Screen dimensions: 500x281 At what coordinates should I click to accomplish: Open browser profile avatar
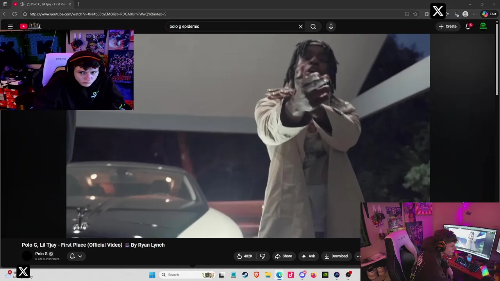465,14
